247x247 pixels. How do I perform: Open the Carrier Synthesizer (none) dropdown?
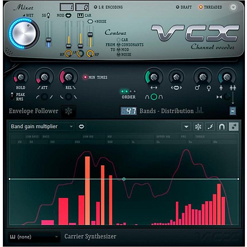(x=34, y=237)
